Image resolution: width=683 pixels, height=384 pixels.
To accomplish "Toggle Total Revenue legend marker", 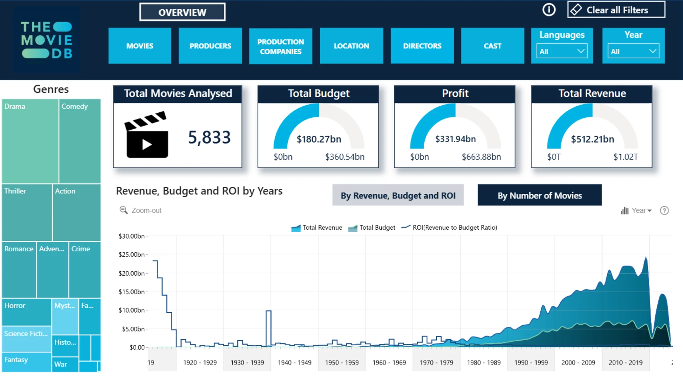I will [296, 228].
